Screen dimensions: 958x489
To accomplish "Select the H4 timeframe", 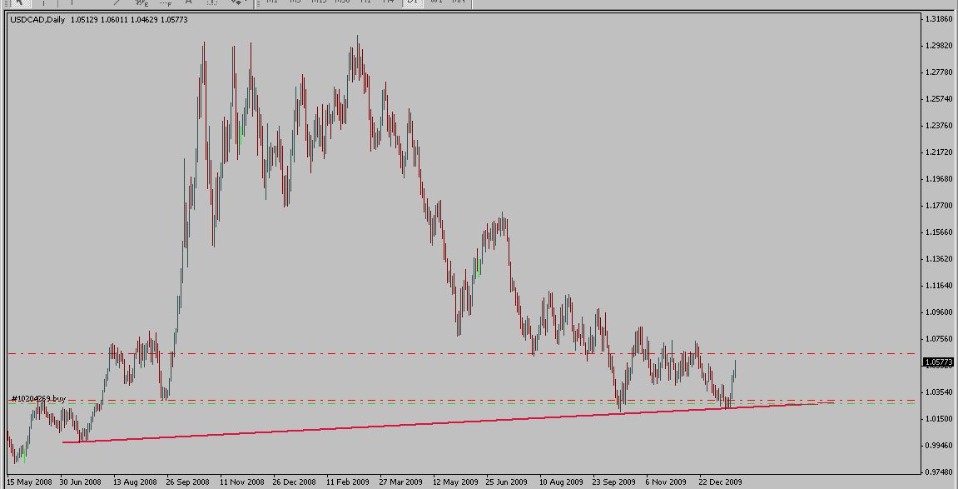I will (x=388, y=2).
